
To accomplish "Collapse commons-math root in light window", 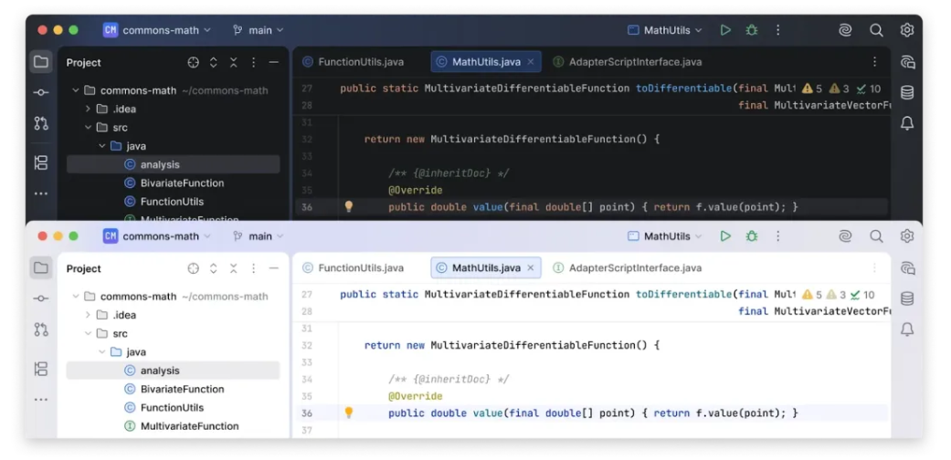I will coord(75,297).
